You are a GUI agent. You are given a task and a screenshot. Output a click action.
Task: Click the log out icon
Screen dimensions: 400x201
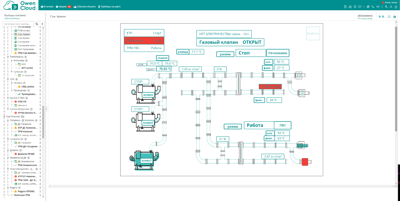point(396,7)
